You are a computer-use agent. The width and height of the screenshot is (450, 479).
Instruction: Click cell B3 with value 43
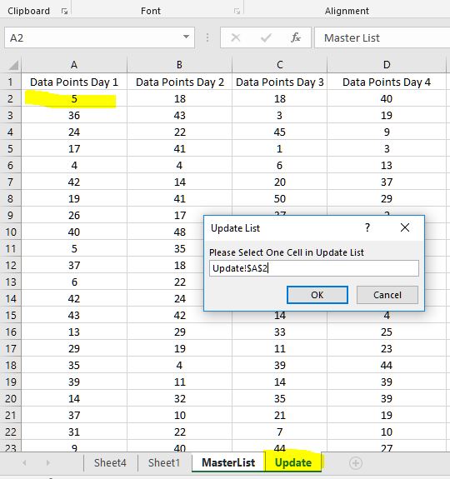tap(180, 116)
